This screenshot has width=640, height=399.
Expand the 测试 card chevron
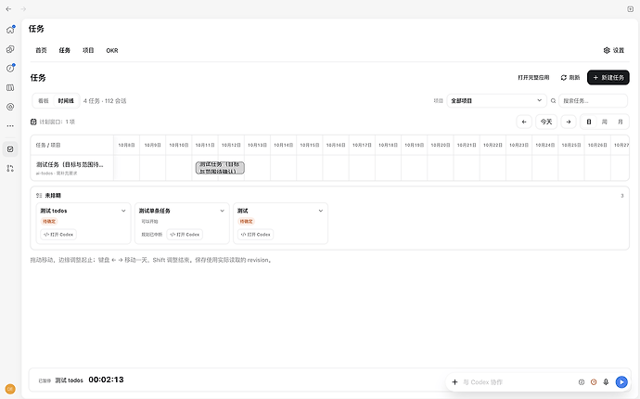pos(320,211)
